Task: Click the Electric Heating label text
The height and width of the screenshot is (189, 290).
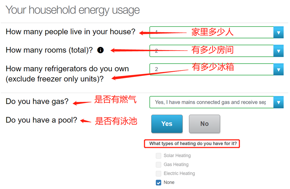Action: pos(179,173)
